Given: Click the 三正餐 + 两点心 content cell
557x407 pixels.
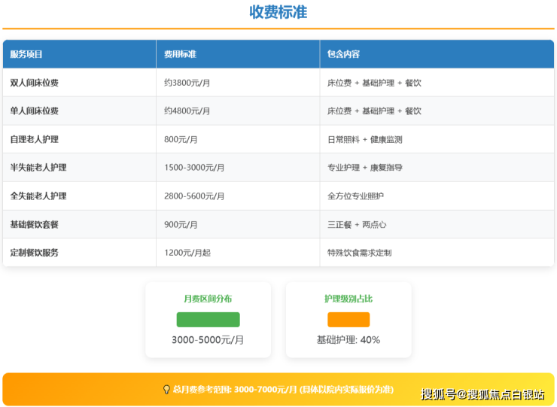Looking at the screenshot, I should (x=357, y=225).
